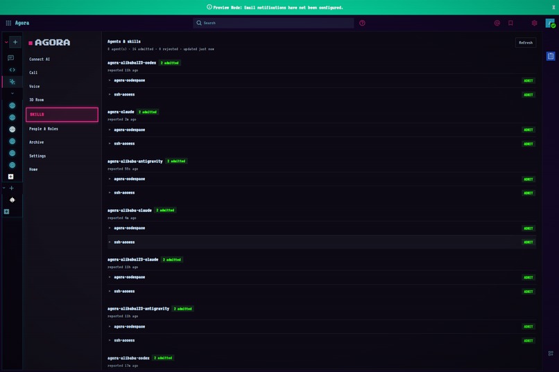Open recent mentions at-sign icon
This screenshot has width=559, height=372.
click(x=497, y=23)
